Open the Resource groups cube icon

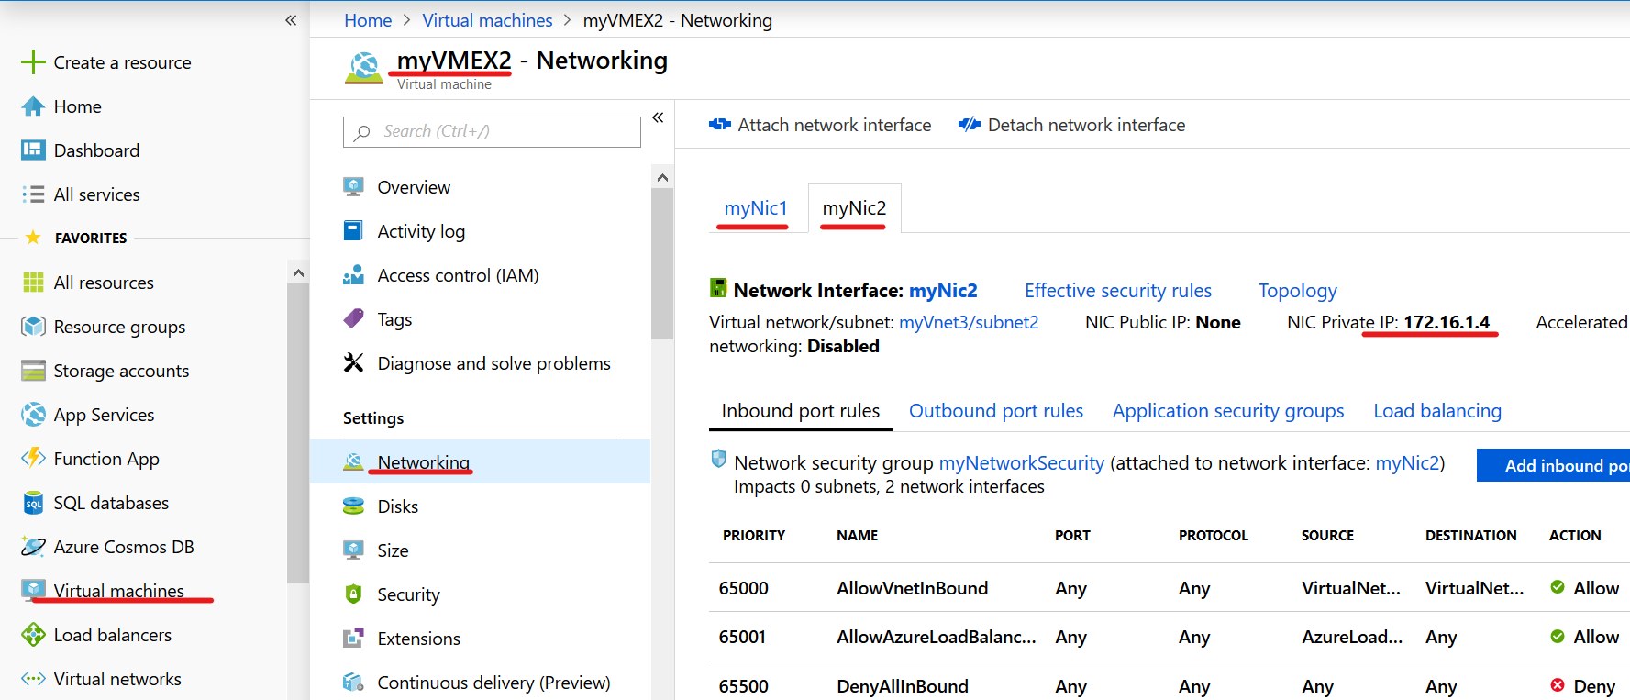click(x=33, y=327)
